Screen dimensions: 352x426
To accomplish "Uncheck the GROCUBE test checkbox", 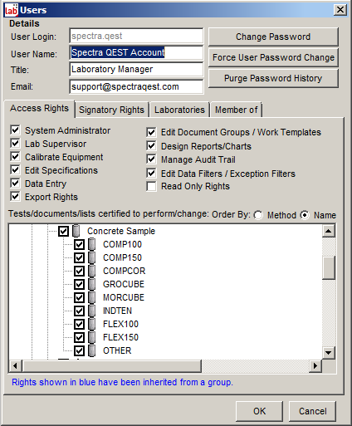I will [79, 284].
